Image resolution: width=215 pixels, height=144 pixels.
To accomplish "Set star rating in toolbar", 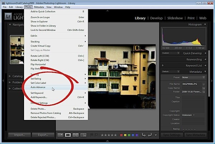I will click(x=109, y=135).
